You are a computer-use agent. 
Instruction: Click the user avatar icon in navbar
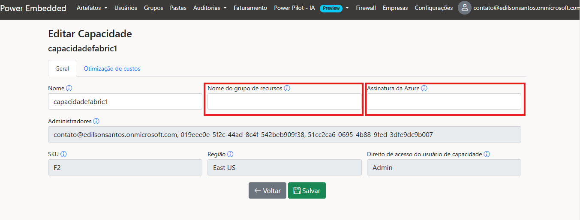pos(465,8)
